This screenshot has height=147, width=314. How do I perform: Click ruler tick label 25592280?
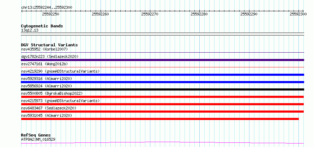coord(199,14)
